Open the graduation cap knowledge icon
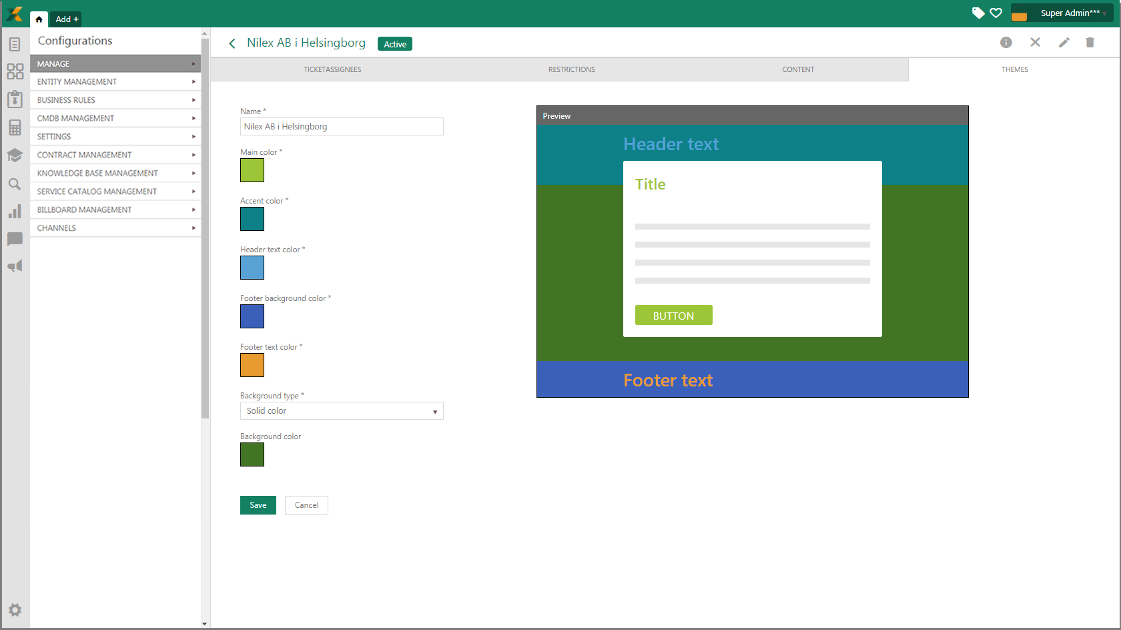Image resolution: width=1121 pixels, height=630 pixels. (x=15, y=155)
